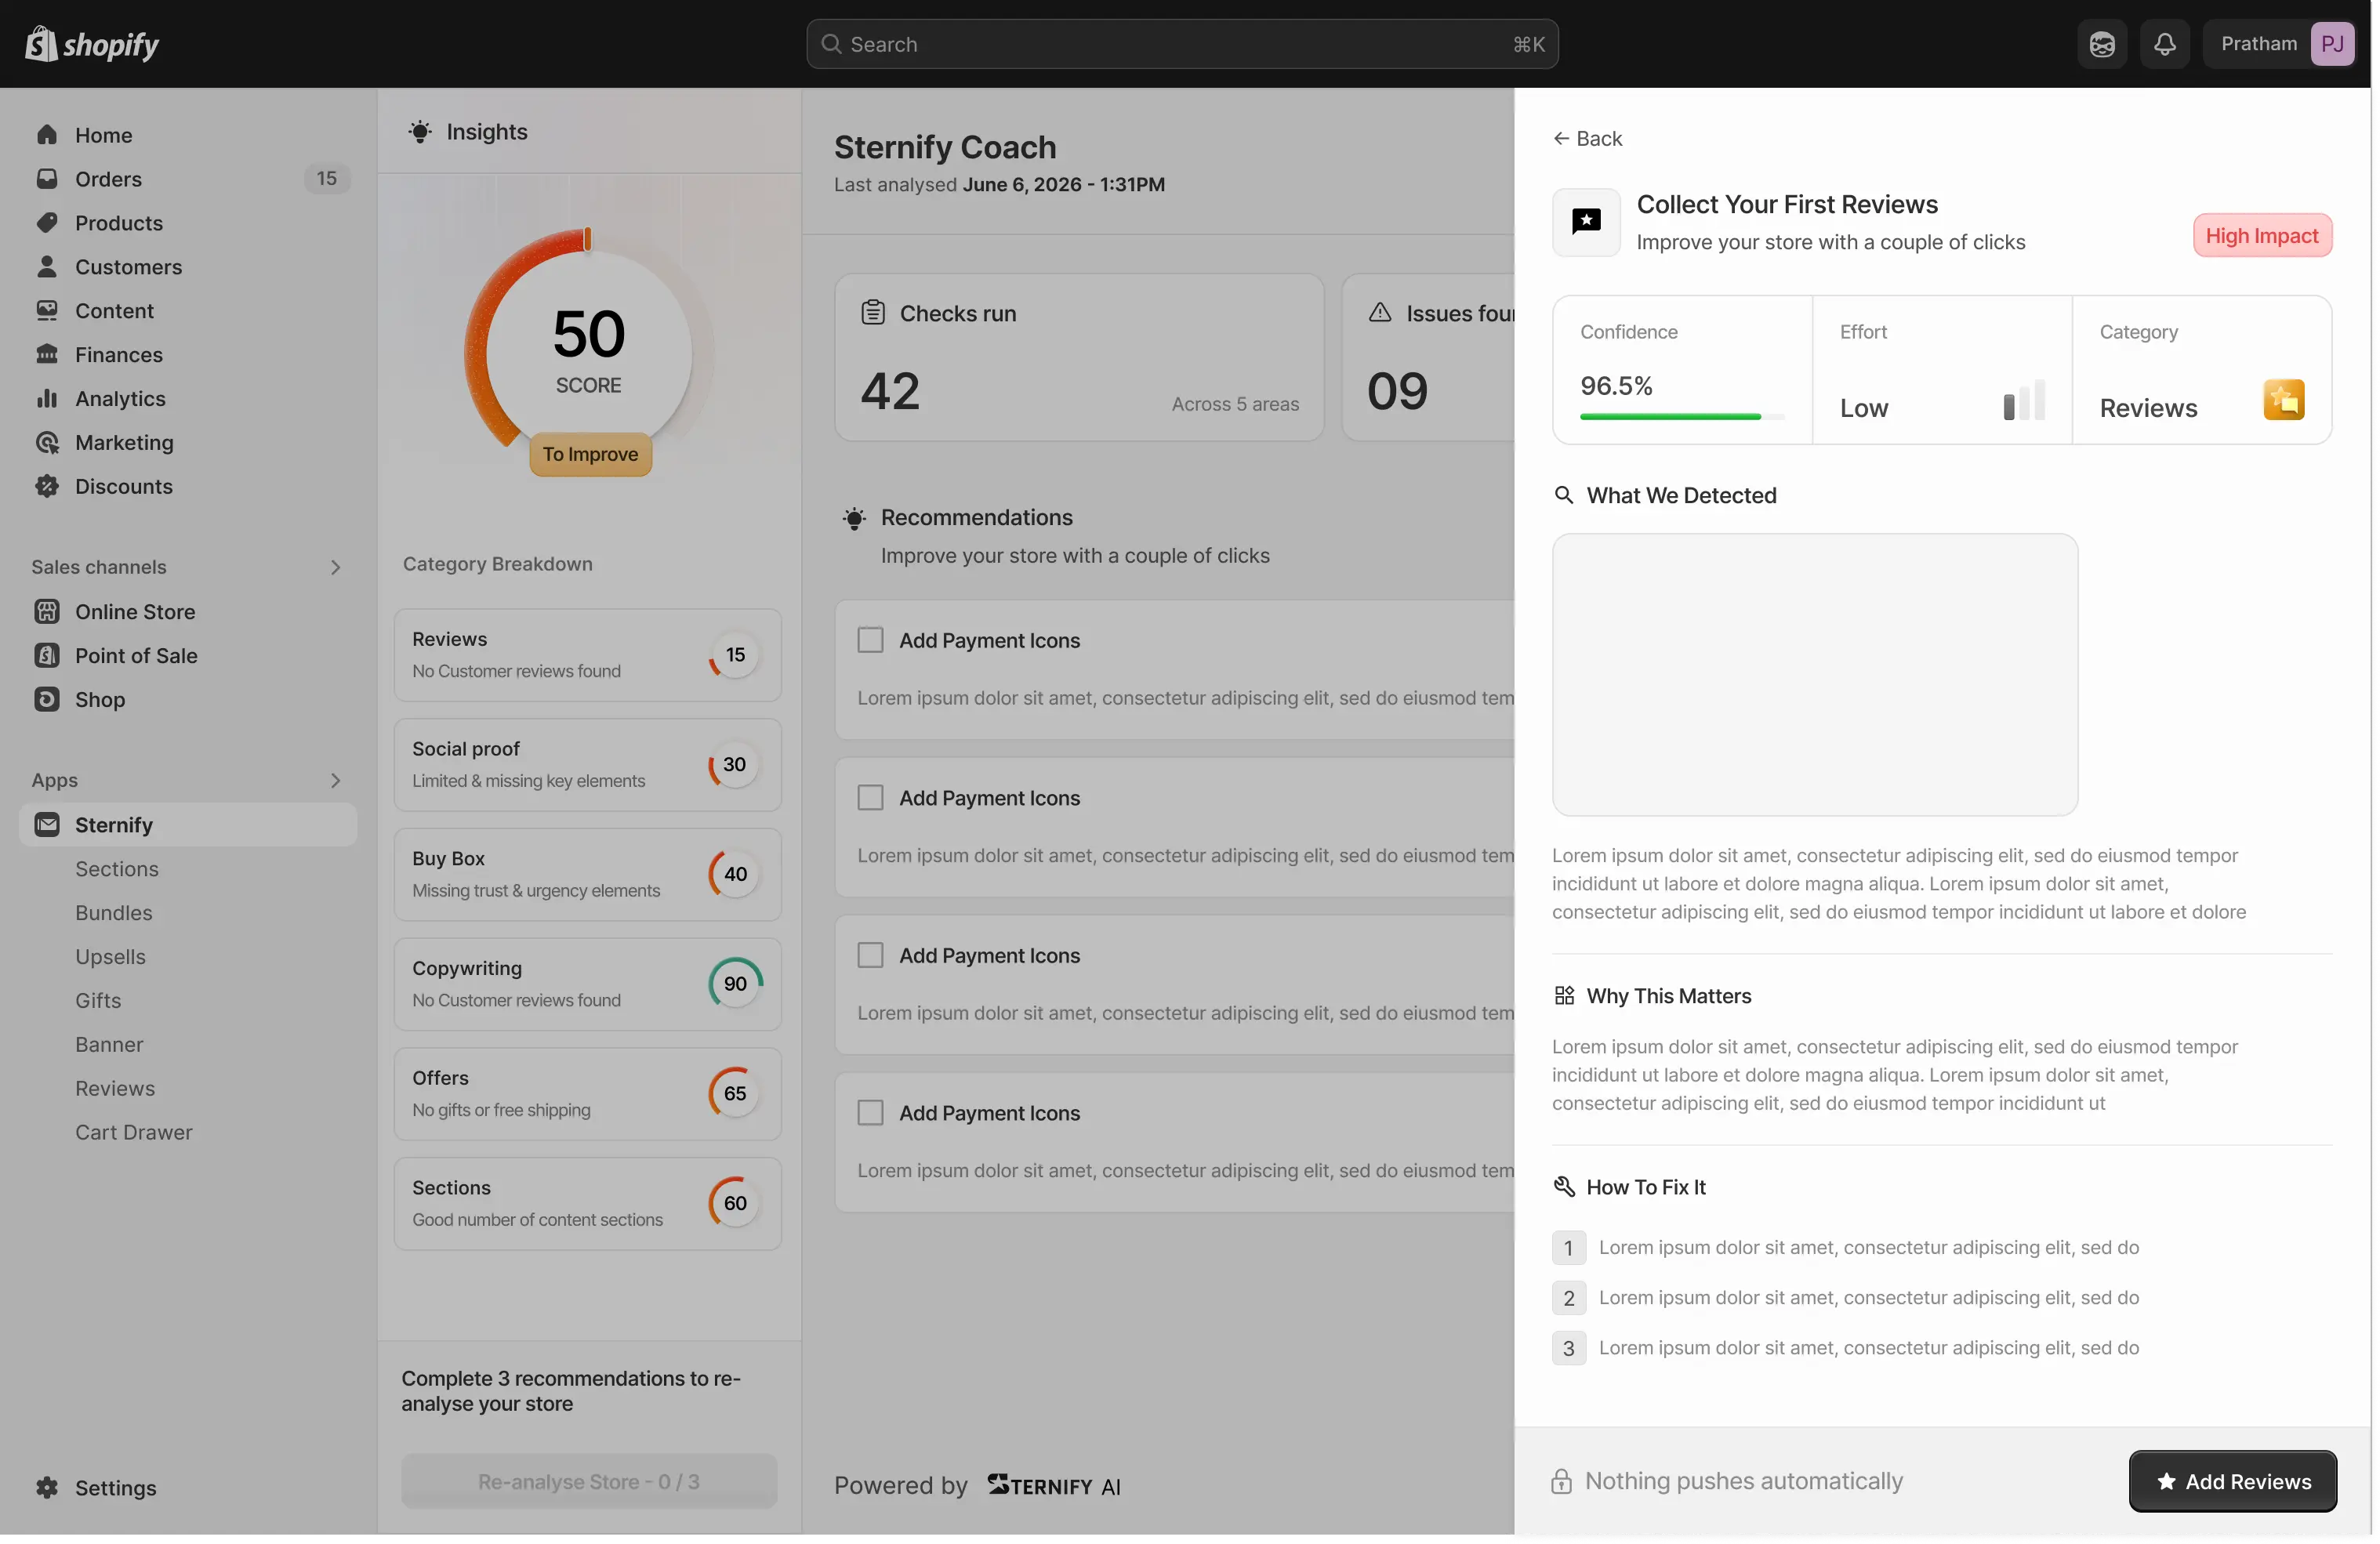Click the Issues found warning triangle icon
Image resolution: width=2380 pixels, height=1544 pixels.
[1380, 313]
